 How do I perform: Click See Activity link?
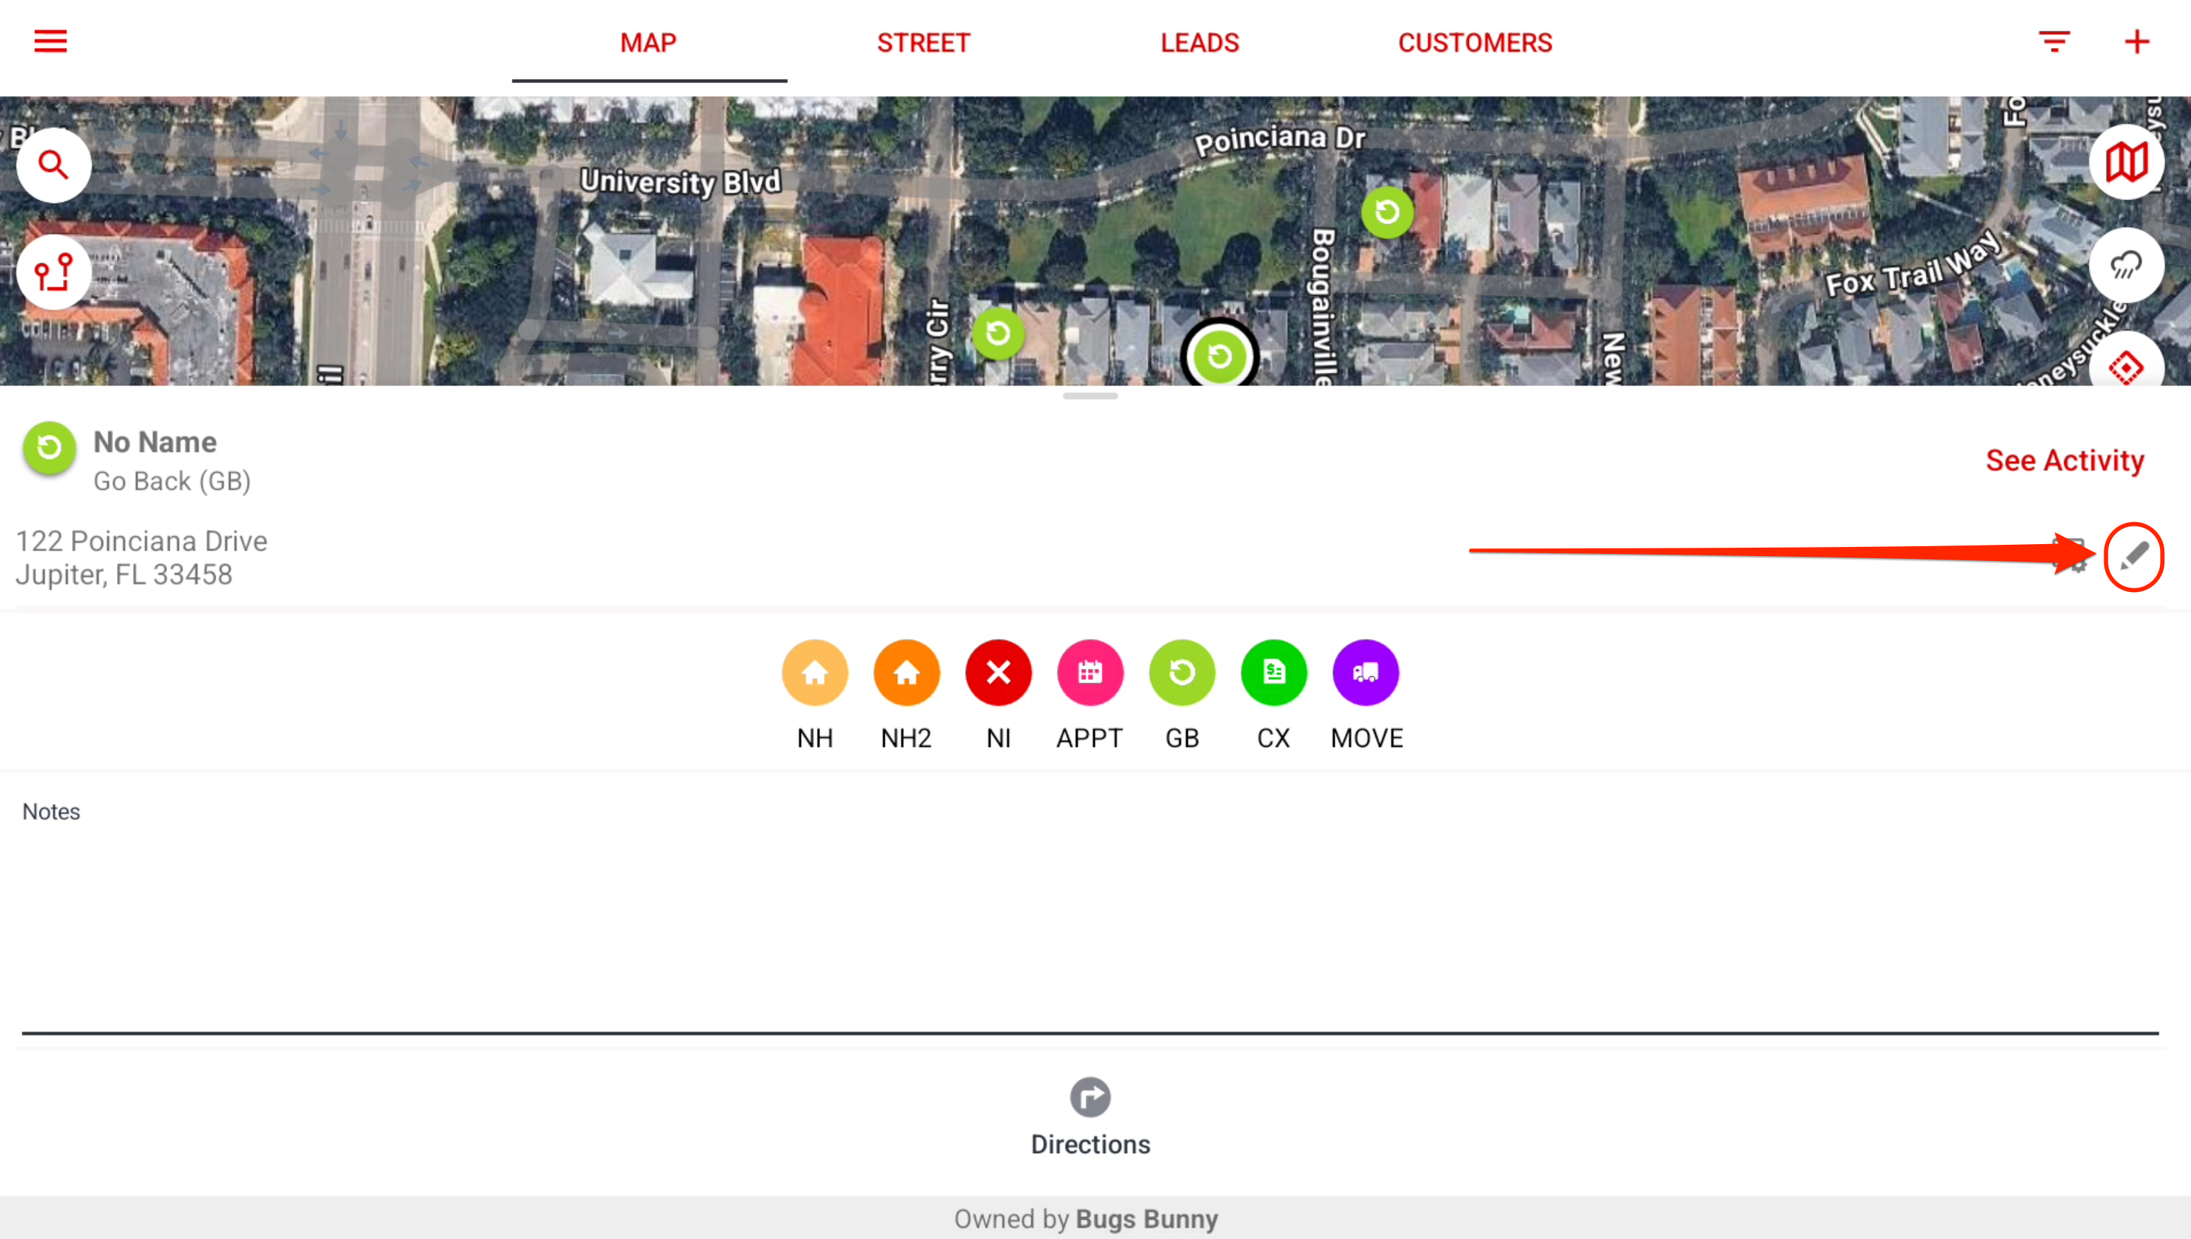[x=2064, y=460]
